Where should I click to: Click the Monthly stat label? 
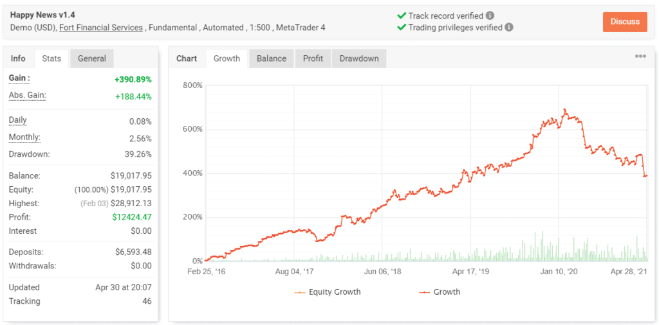point(24,137)
